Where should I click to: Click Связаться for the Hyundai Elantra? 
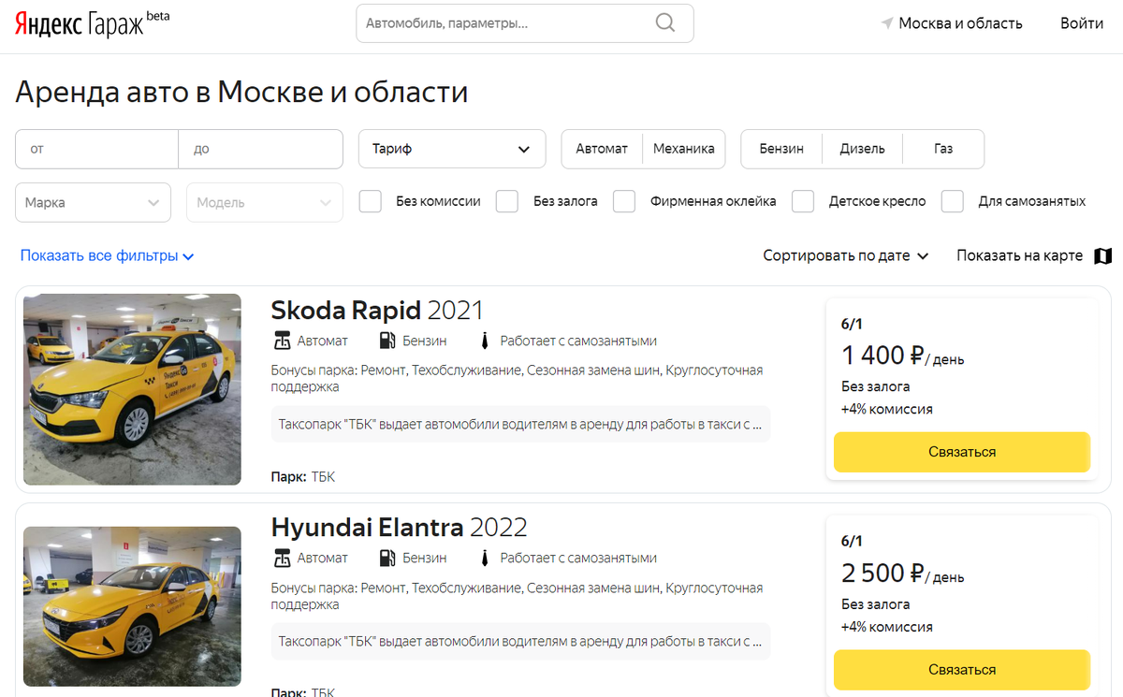[962, 670]
